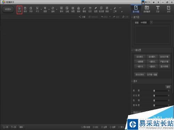Click the user avatar in title bar
The image size is (174, 130).
143,2
